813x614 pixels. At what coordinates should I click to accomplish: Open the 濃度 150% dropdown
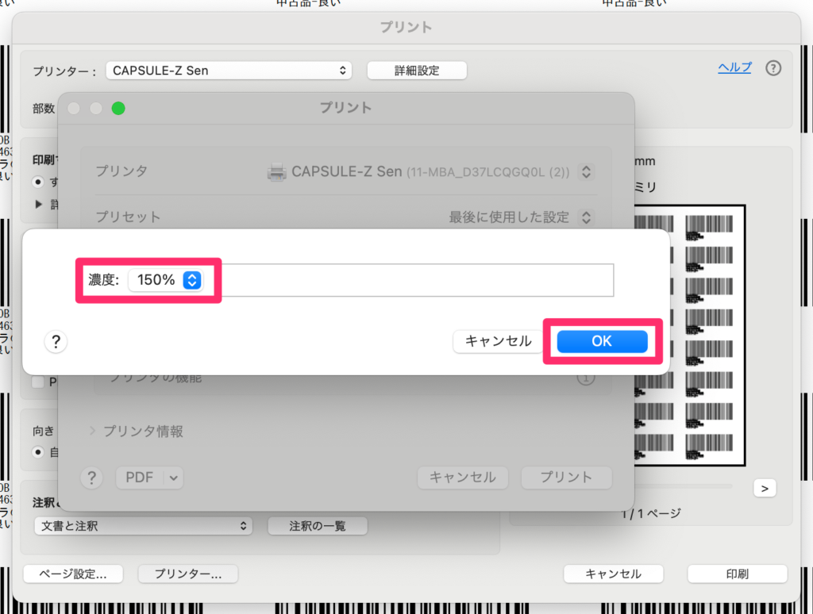pyautogui.click(x=166, y=280)
